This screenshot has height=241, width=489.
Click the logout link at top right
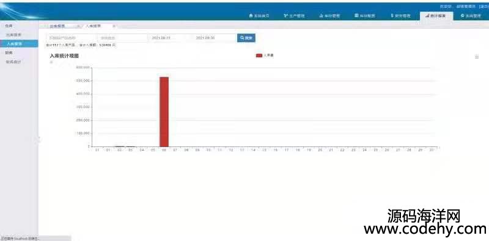(484, 6)
